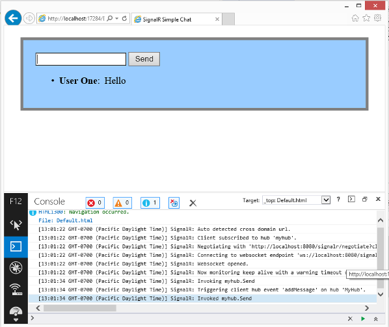Select the 'Triggering client hub event' log line

(x=203, y=290)
